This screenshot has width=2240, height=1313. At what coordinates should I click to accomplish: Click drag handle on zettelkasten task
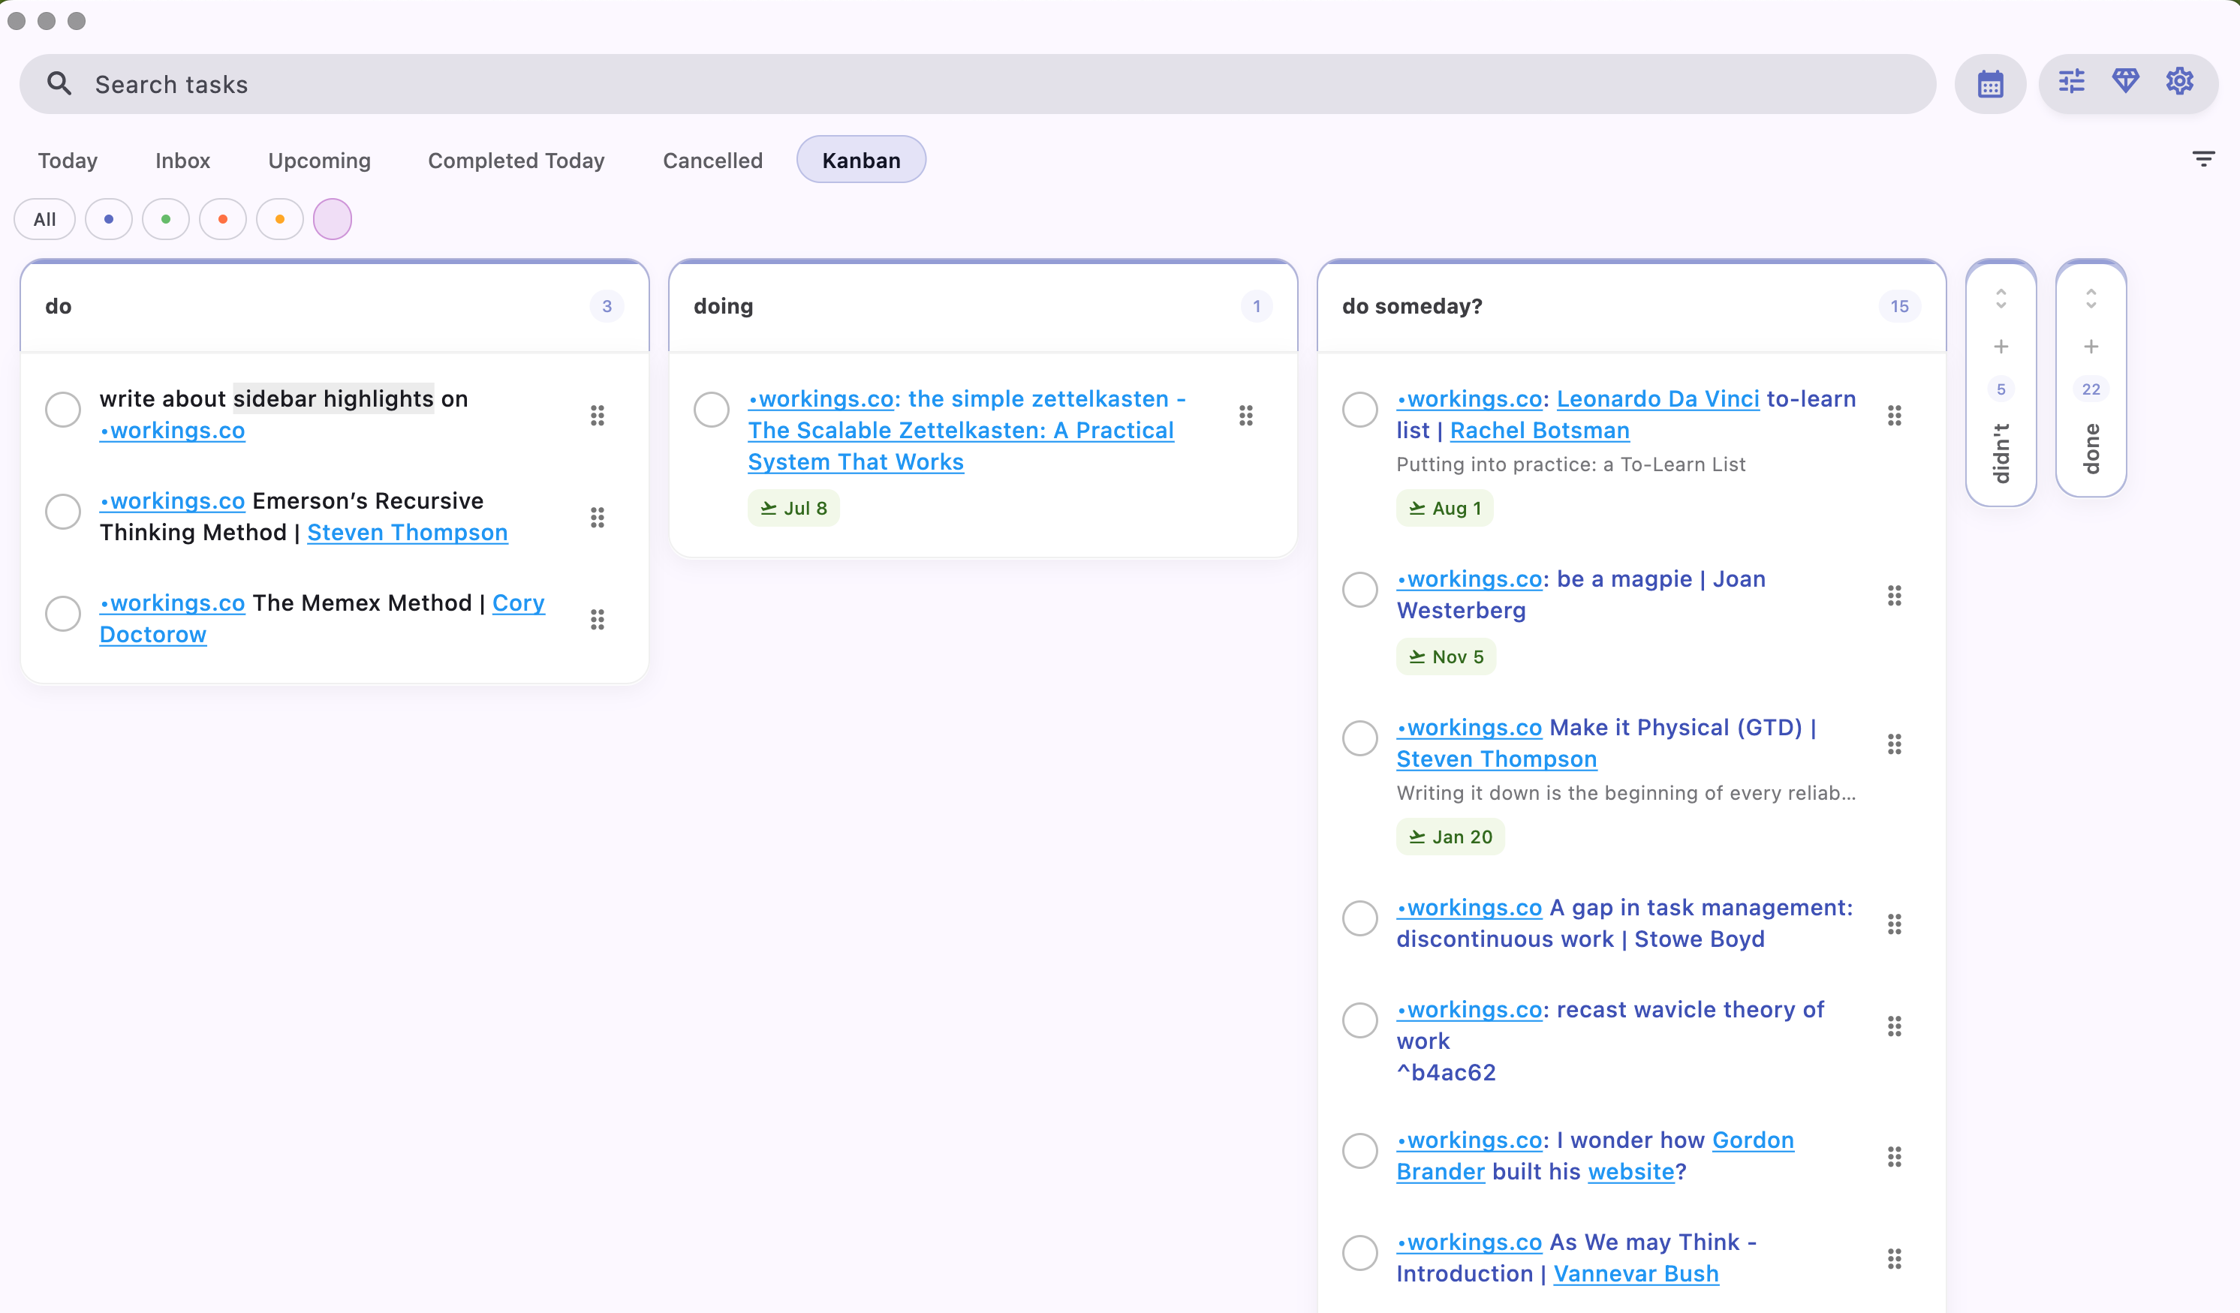tap(1245, 415)
